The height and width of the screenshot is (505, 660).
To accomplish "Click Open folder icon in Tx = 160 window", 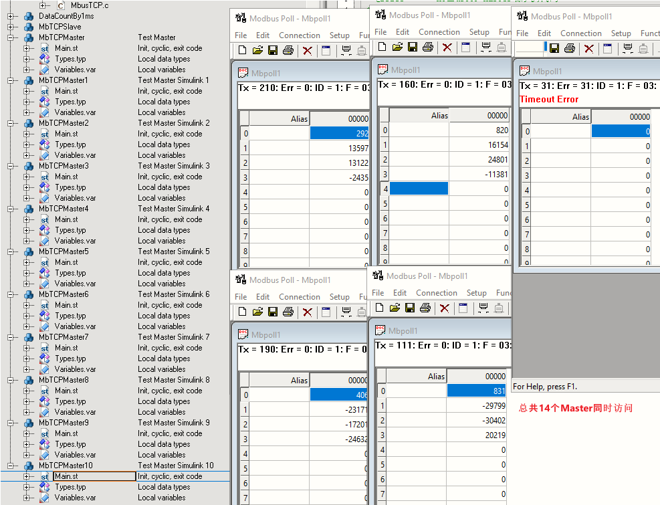I will click(397, 47).
